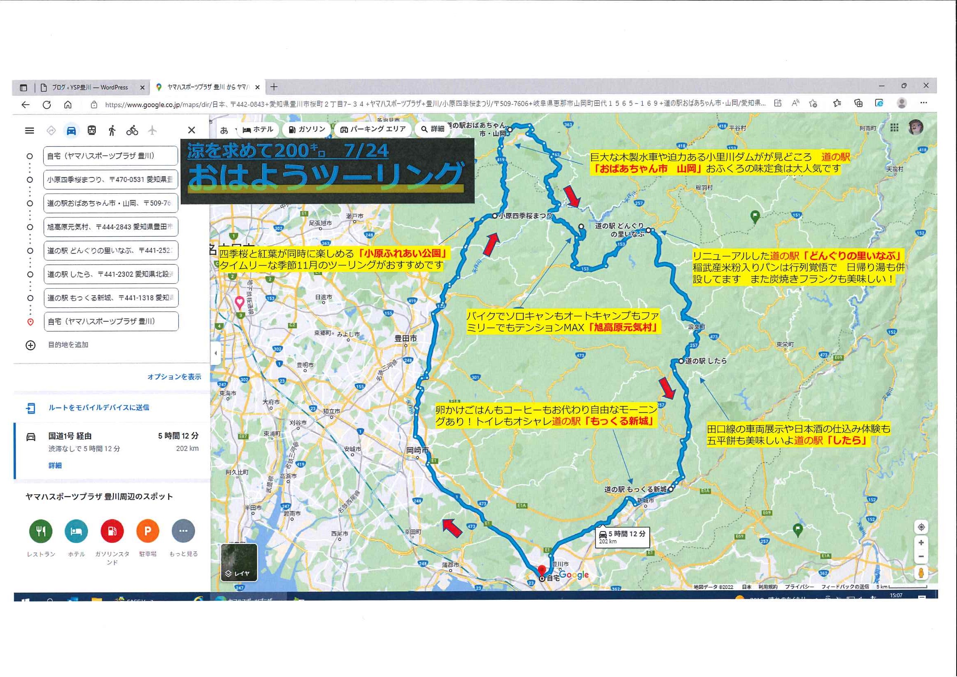Show your current location on the map
The image size is (957, 677).
(921, 528)
